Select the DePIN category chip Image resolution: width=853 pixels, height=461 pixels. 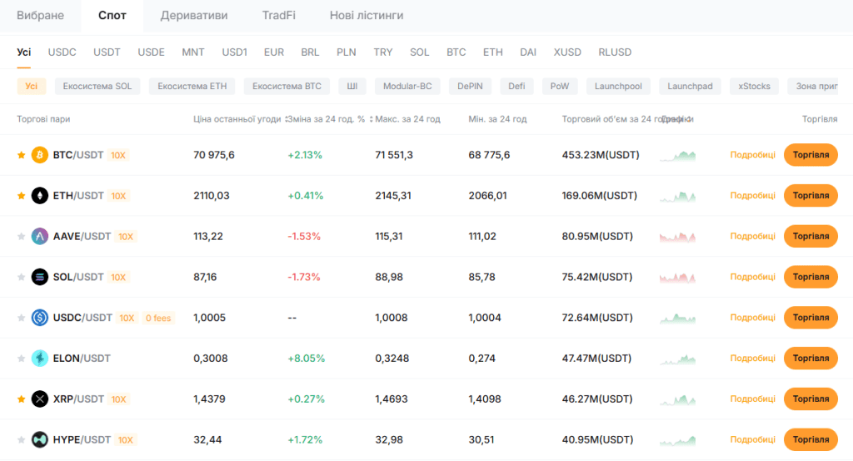coord(470,86)
